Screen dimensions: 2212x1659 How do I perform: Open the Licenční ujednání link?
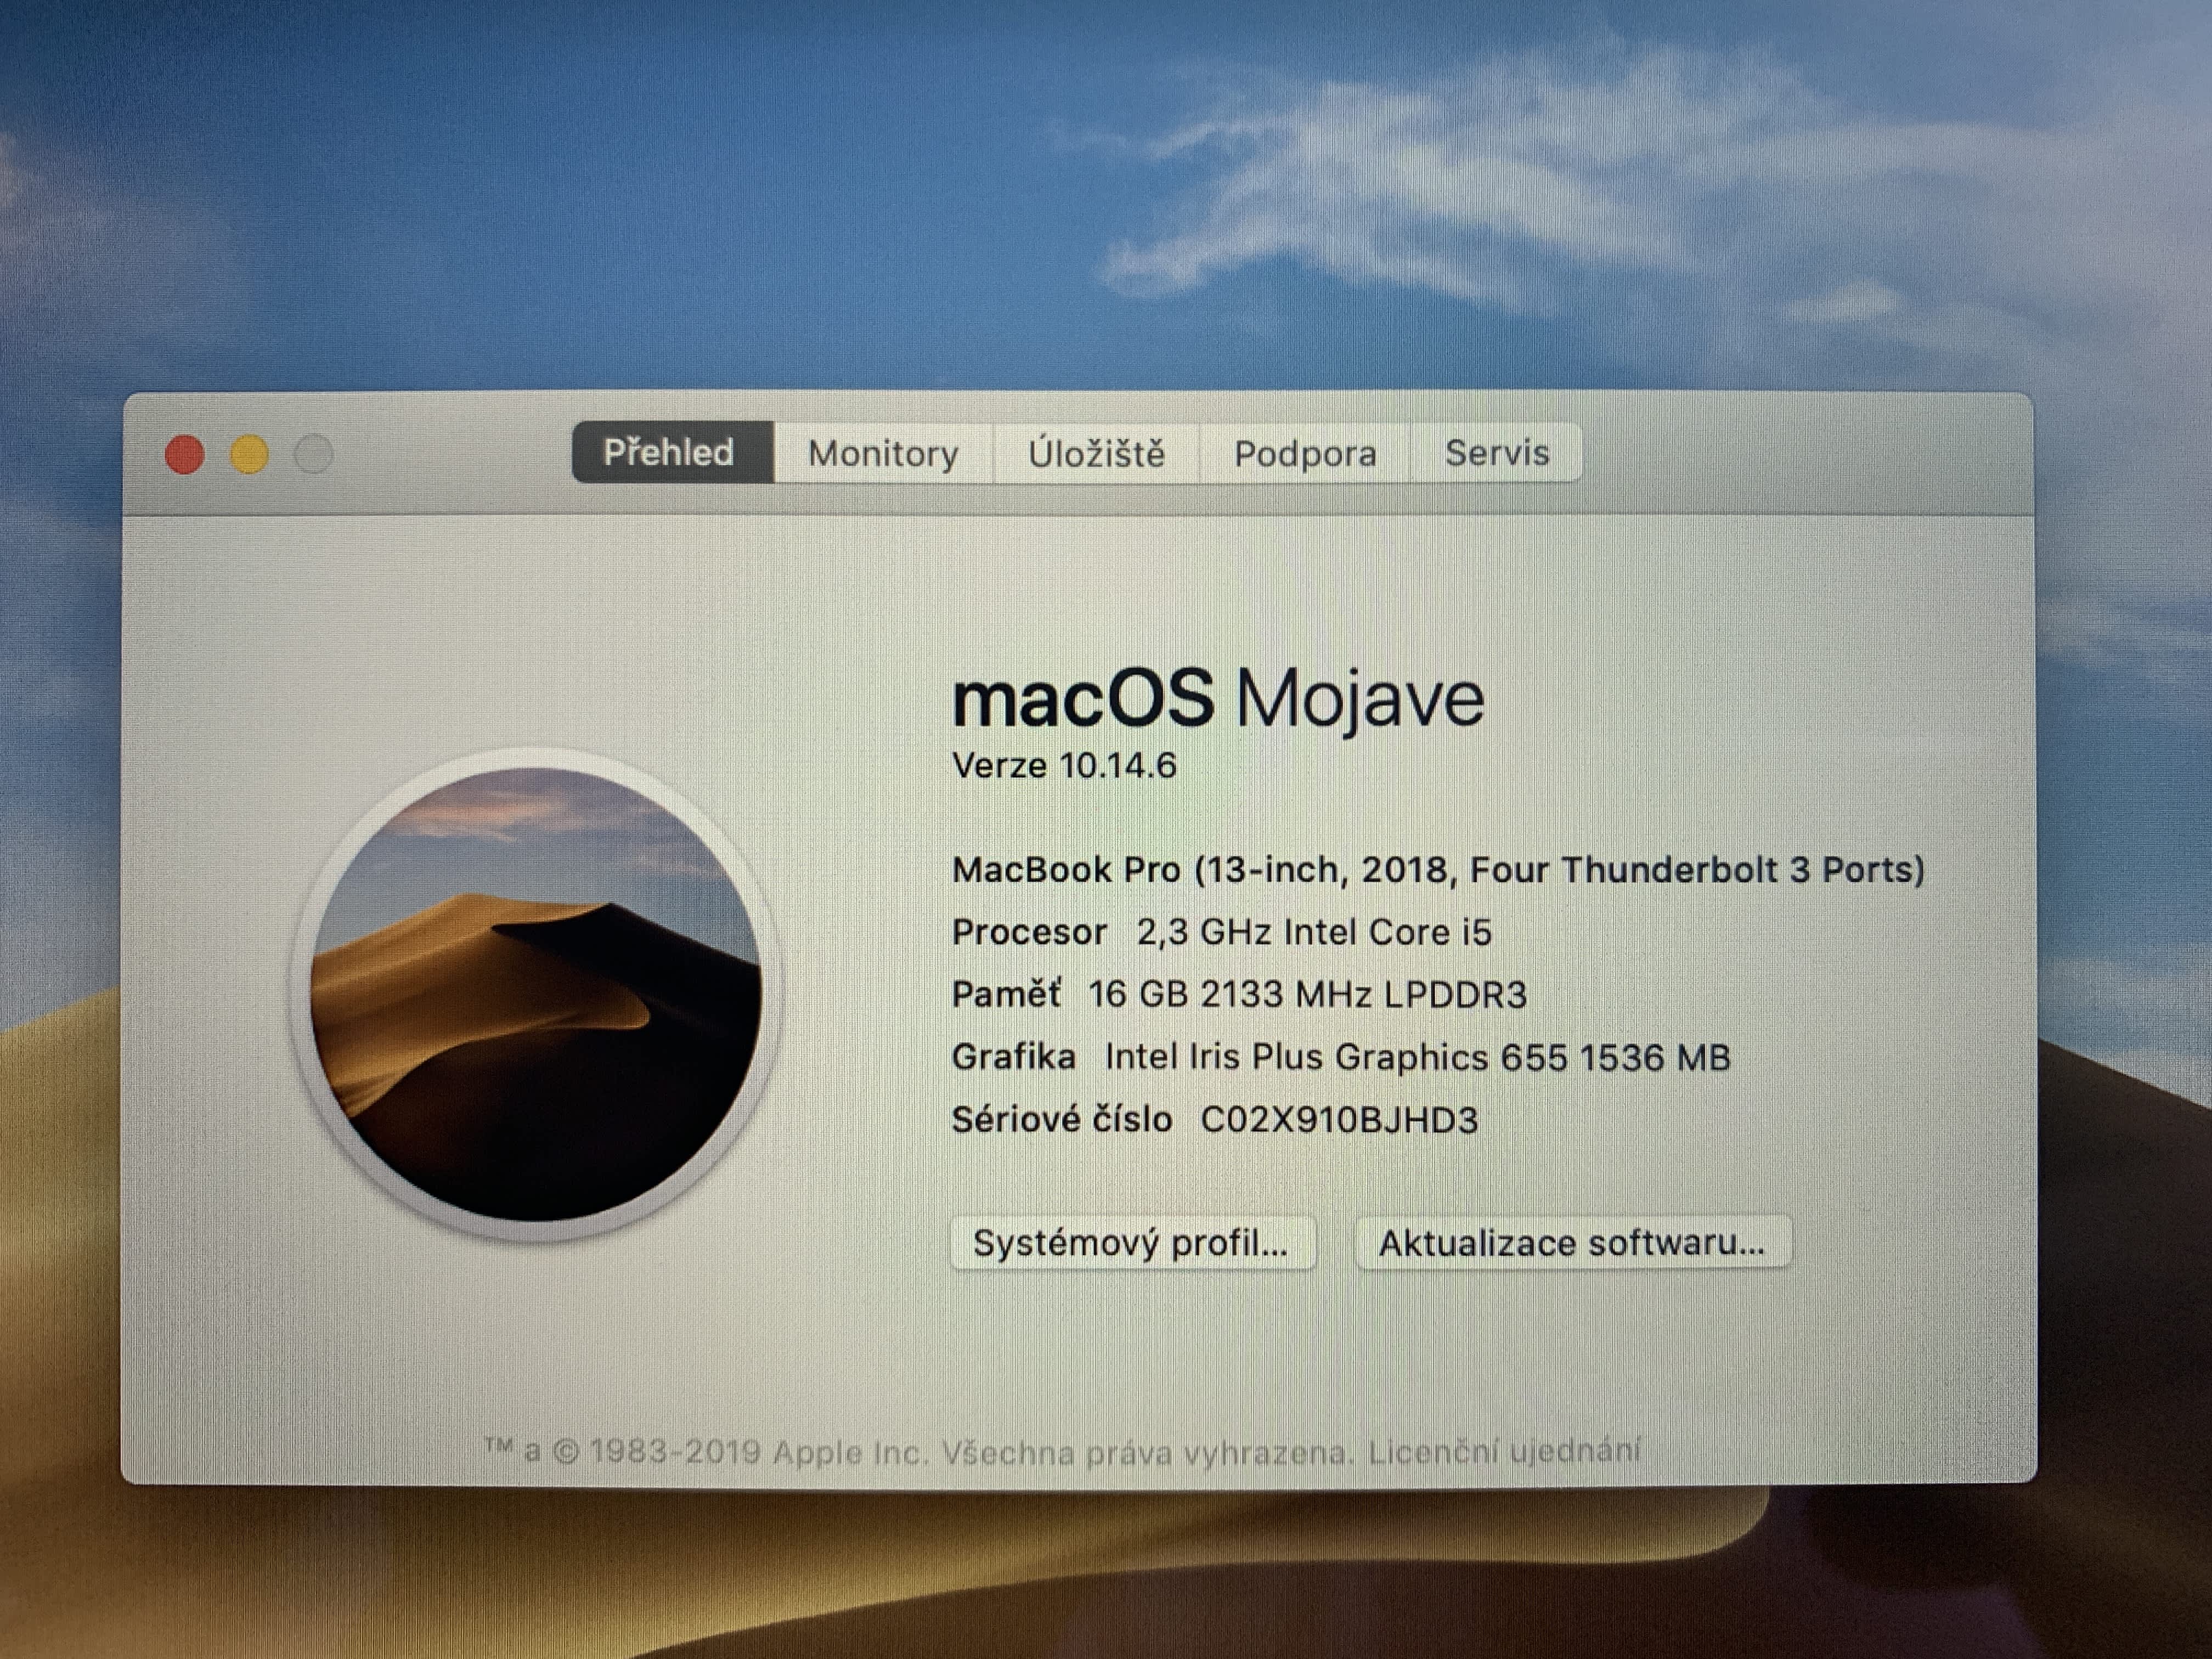click(1504, 1450)
